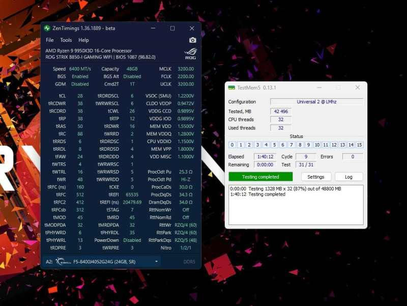Close the TestMem5 window
407x306 pixels.
358,88
